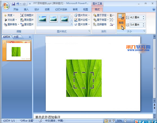Open the Office button menu
The image size is (157, 123).
point(6,6)
